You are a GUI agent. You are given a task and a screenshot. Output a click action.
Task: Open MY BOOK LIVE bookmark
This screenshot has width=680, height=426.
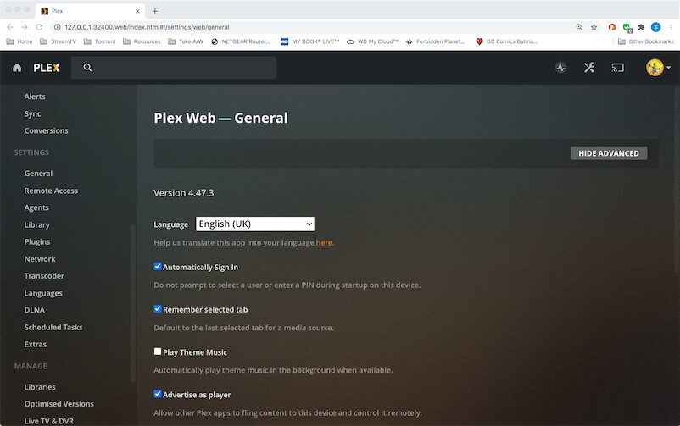click(x=310, y=41)
